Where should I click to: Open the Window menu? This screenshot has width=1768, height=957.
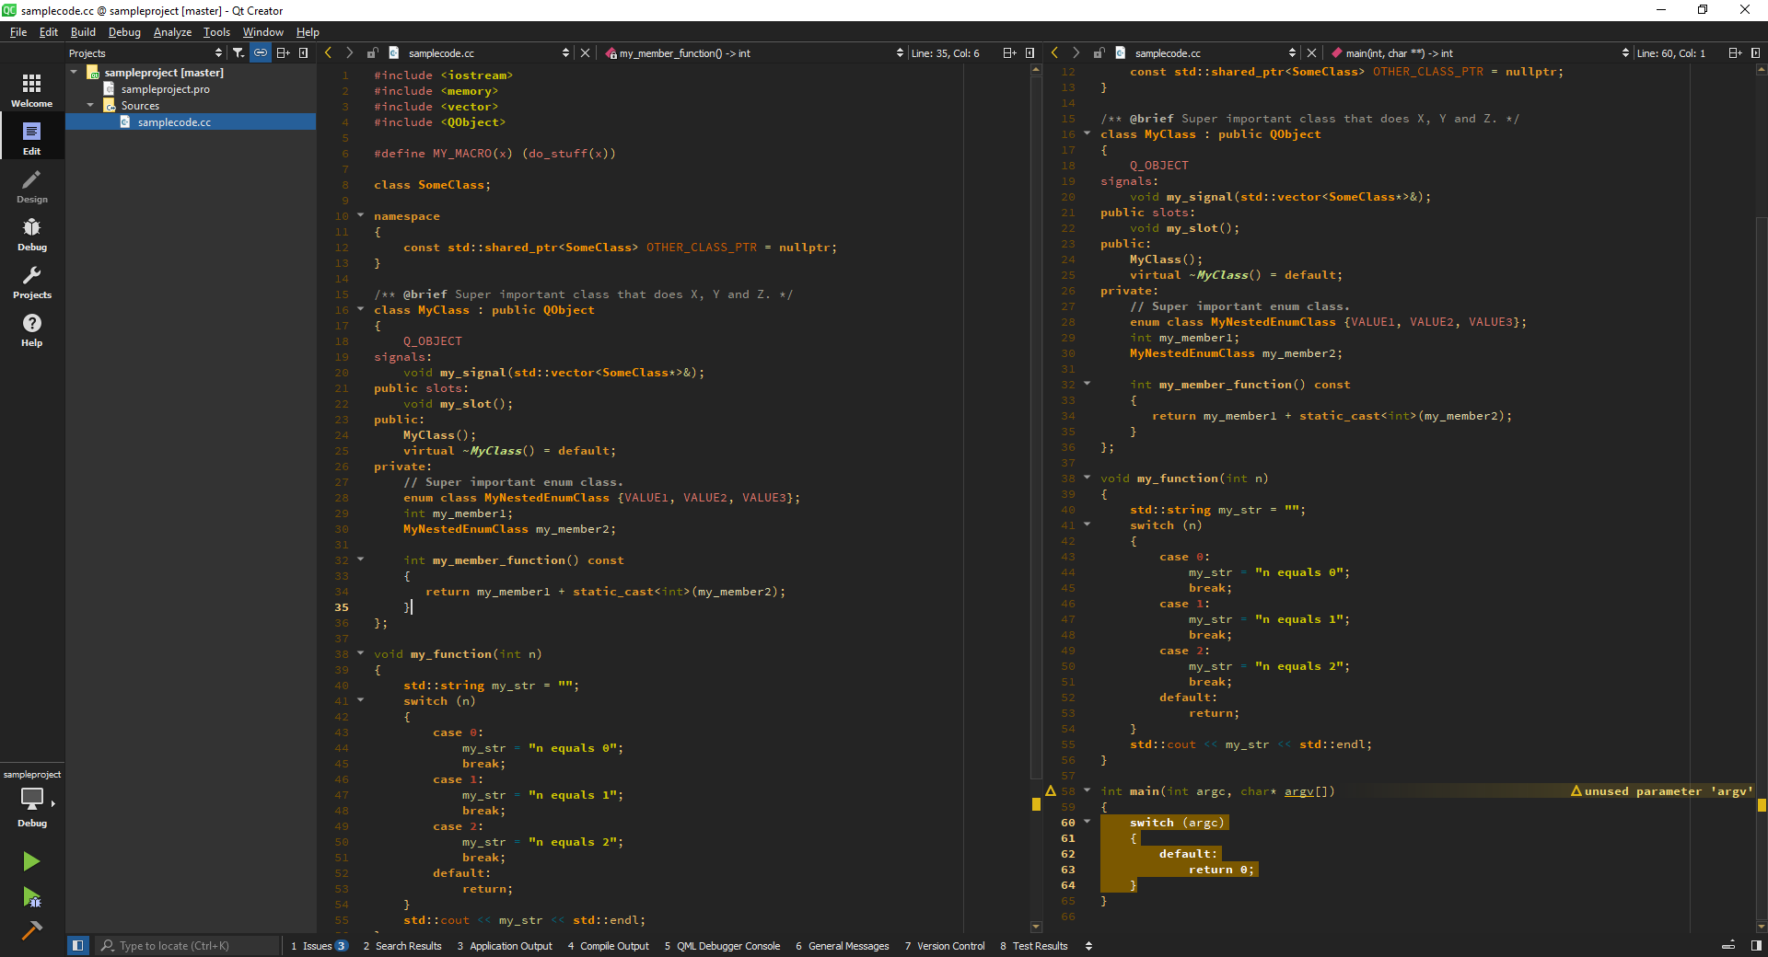click(x=262, y=32)
